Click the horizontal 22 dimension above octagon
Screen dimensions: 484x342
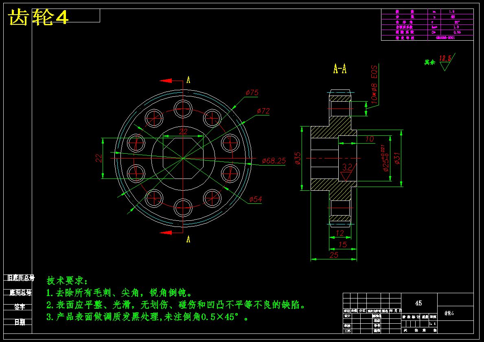click(x=183, y=132)
